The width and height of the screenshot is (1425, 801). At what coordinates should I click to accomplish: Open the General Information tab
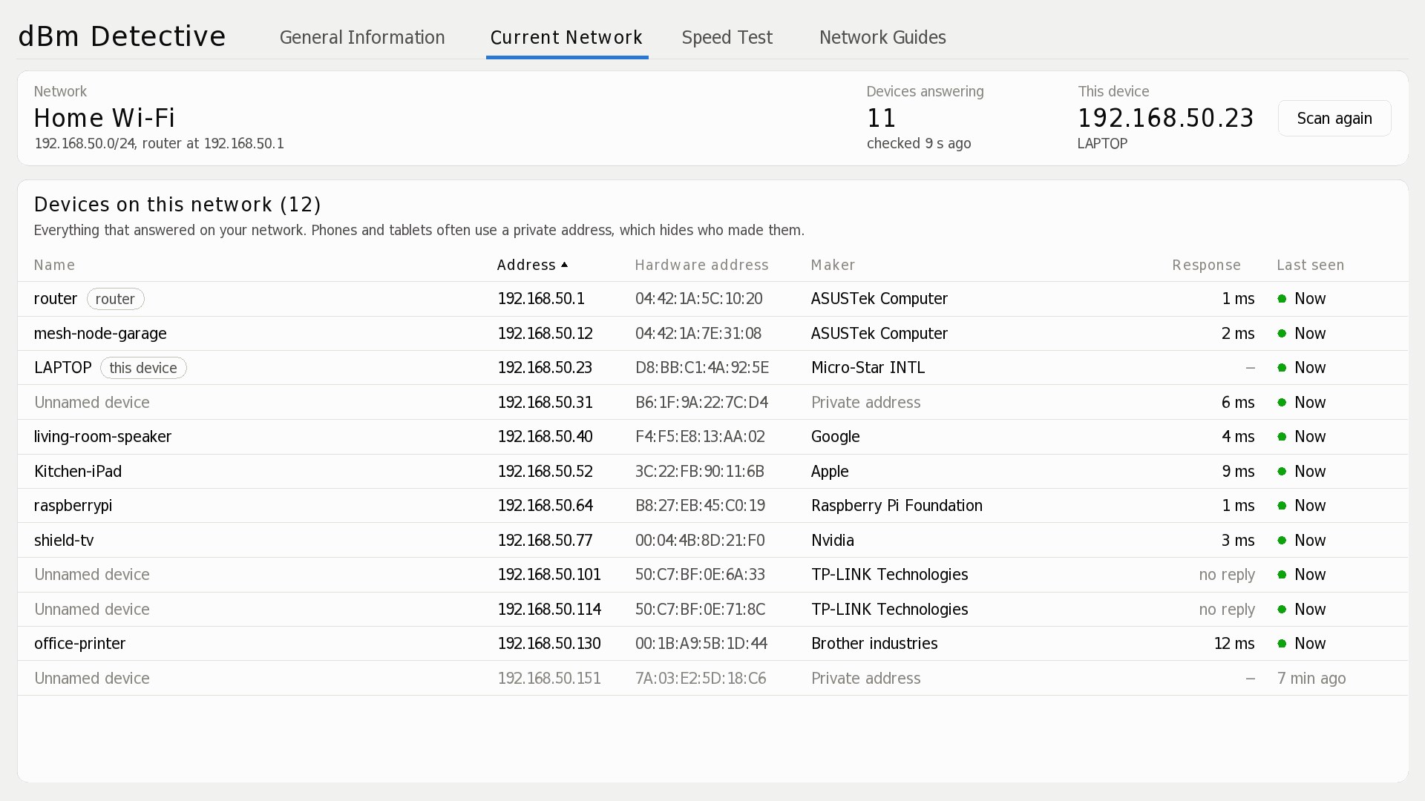click(362, 38)
